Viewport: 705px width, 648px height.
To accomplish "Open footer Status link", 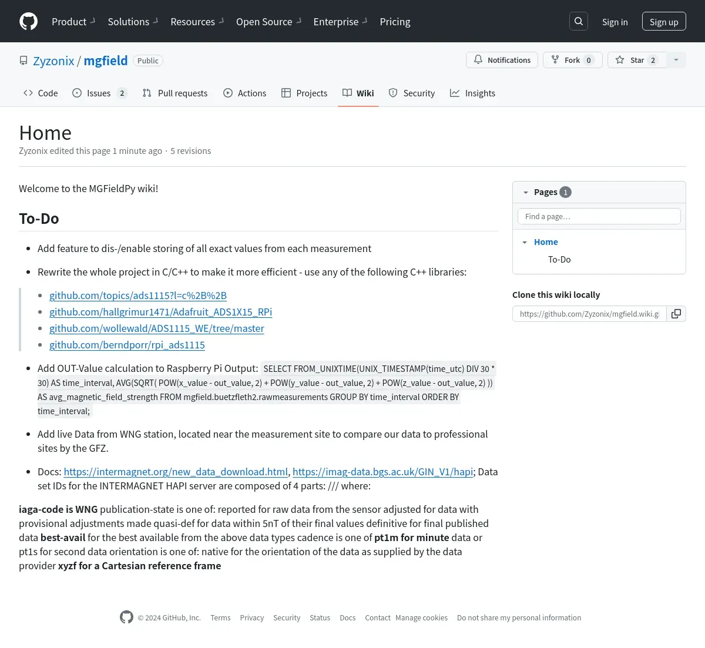I will click(x=320, y=618).
